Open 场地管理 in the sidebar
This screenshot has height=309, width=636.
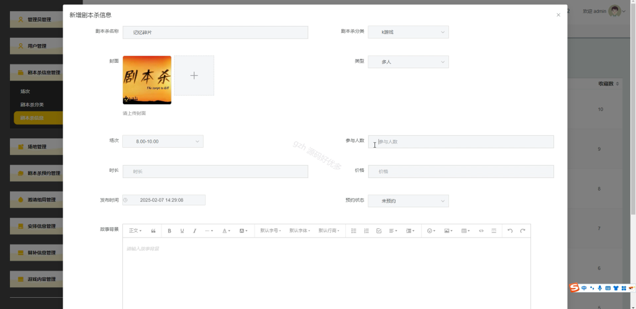pyautogui.click(x=37, y=146)
